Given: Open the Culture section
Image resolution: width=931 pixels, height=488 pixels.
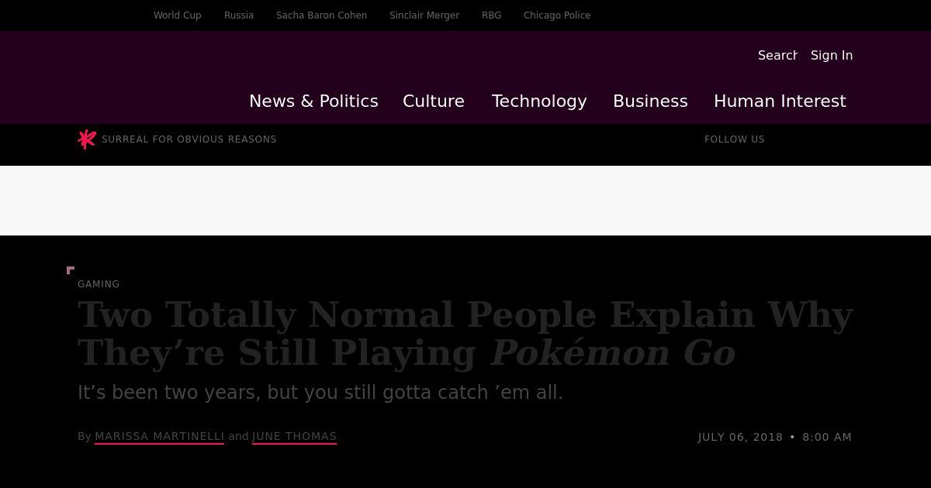Looking at the screenshot, I should 434,101.
